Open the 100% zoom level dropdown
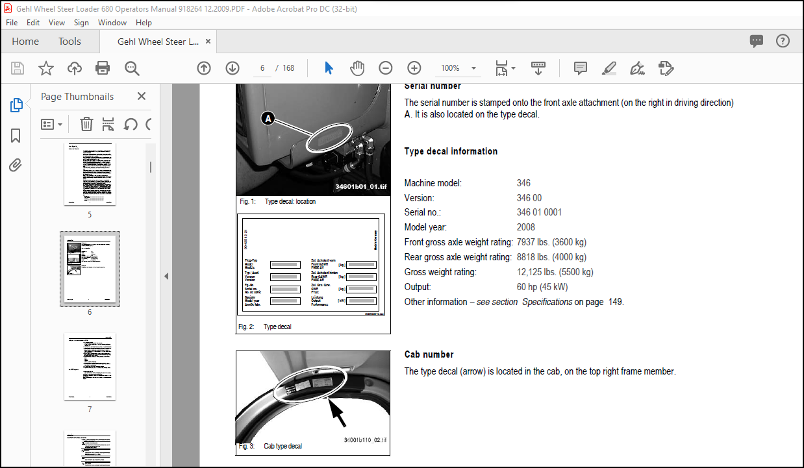The width and height of the screenshot is (804, 468). tap(460, 68)
